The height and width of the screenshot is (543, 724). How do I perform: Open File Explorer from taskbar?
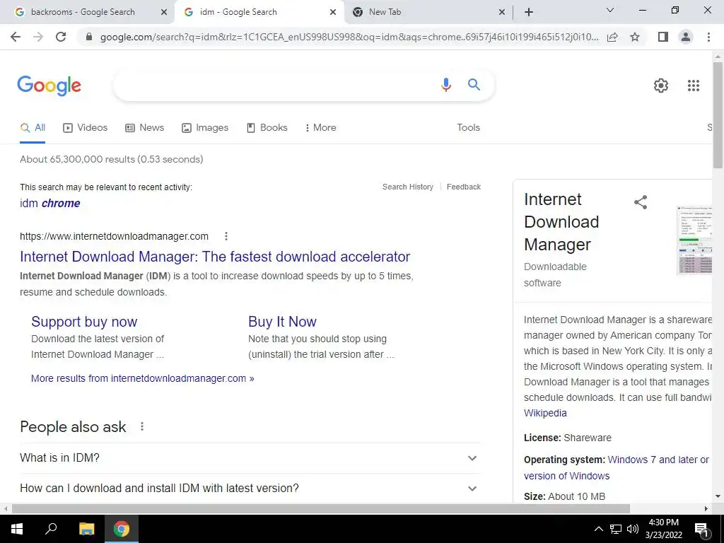tap(86, 529)
